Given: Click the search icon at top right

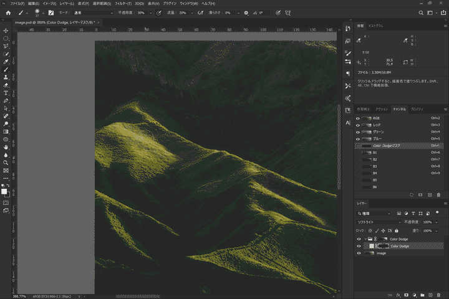Looking at the screenshot, I should coord(421,12).
